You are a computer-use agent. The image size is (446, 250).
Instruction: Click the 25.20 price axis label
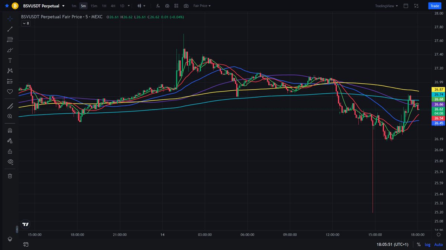438,212
